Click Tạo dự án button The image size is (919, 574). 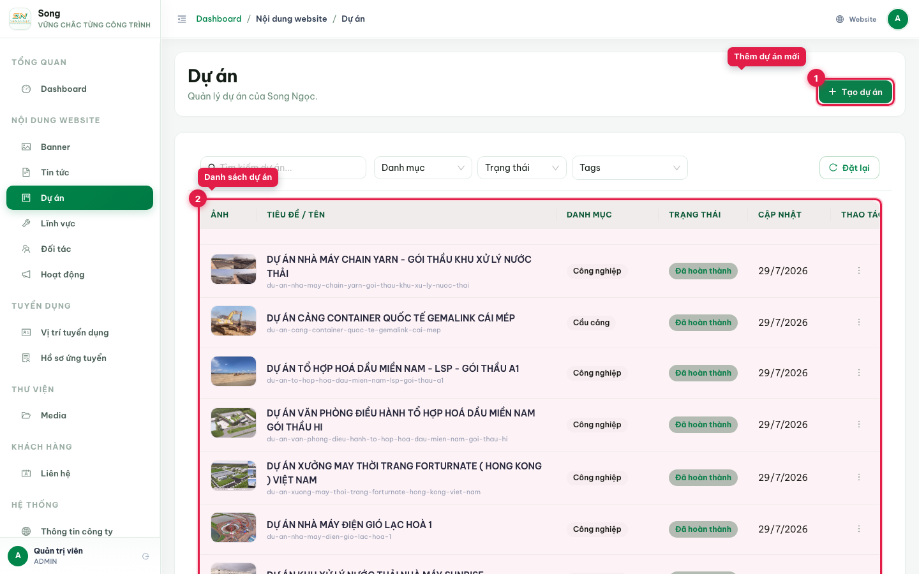click(x=855, y=92)
